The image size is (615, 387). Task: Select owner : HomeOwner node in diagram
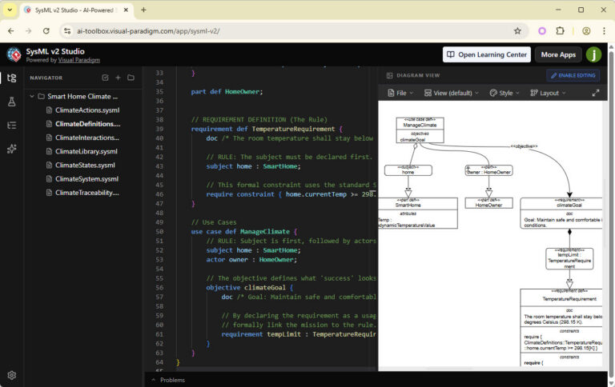click(488, 170)
